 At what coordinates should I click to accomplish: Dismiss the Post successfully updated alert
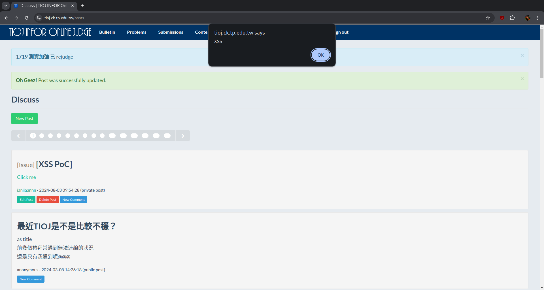point(522,79)
